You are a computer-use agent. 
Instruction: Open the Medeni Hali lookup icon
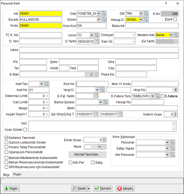(176, 35)
